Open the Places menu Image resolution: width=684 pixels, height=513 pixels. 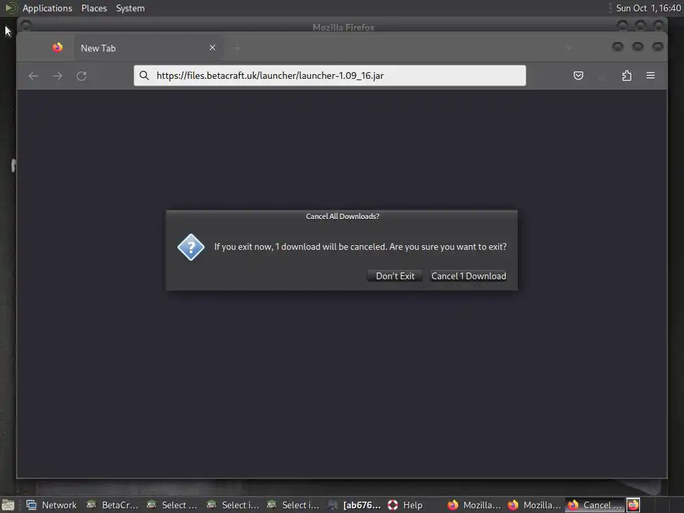point(94,8)
